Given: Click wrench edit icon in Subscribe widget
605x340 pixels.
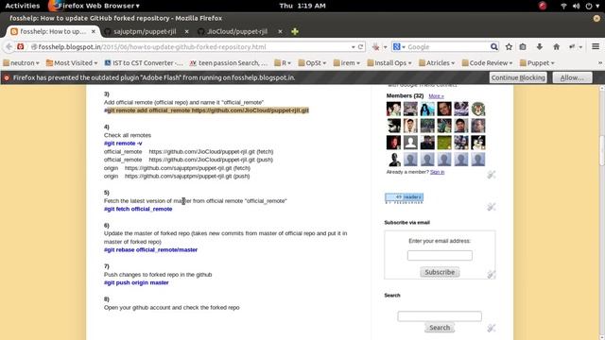Looking at the screenshot, I should (x=492, y=274).
